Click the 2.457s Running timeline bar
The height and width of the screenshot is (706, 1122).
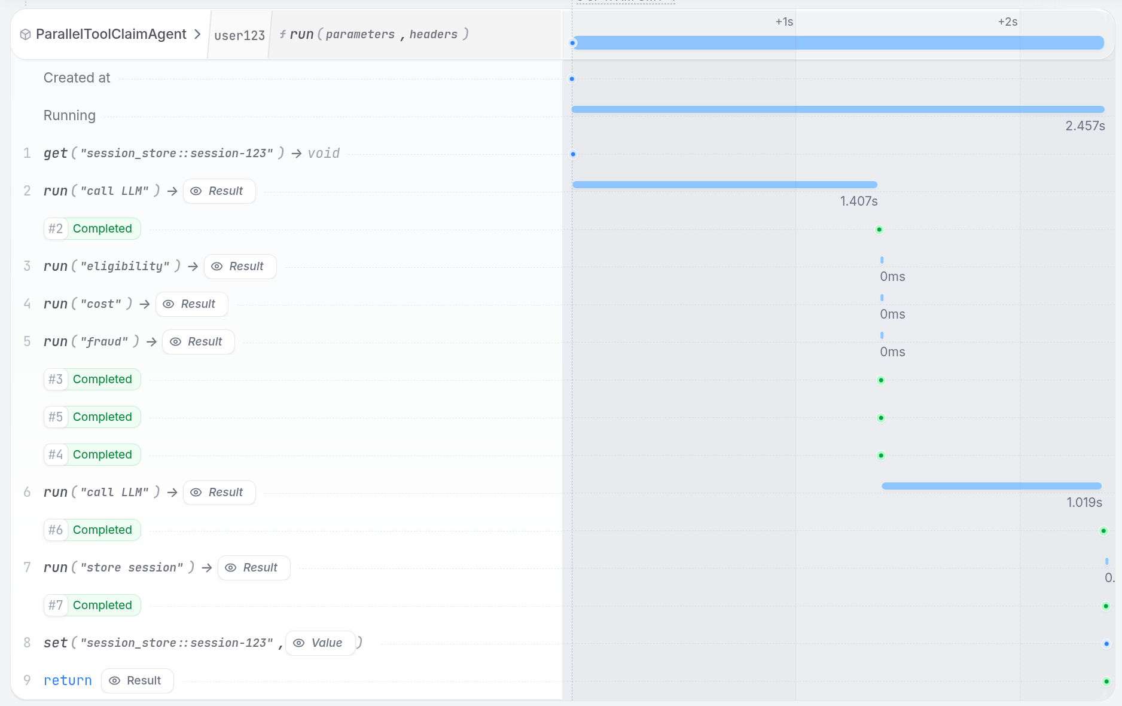point(838,109)
